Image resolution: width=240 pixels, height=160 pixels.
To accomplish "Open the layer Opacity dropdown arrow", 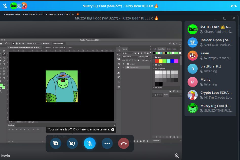I will point(150,57).
